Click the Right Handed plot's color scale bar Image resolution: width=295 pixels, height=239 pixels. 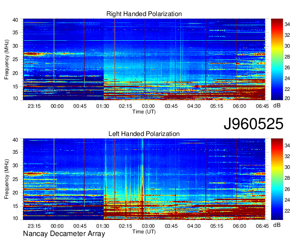[277, 59]
